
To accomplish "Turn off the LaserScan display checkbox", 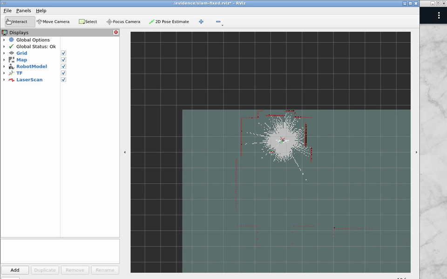I will point(64,80).
